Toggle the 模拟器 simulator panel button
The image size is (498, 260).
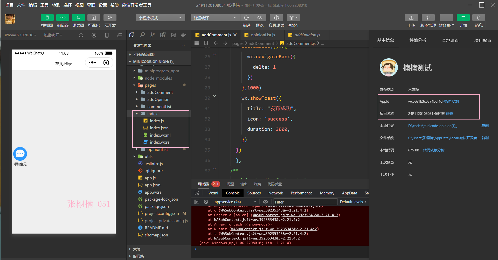pyautogui.click(x=47, y=18)
